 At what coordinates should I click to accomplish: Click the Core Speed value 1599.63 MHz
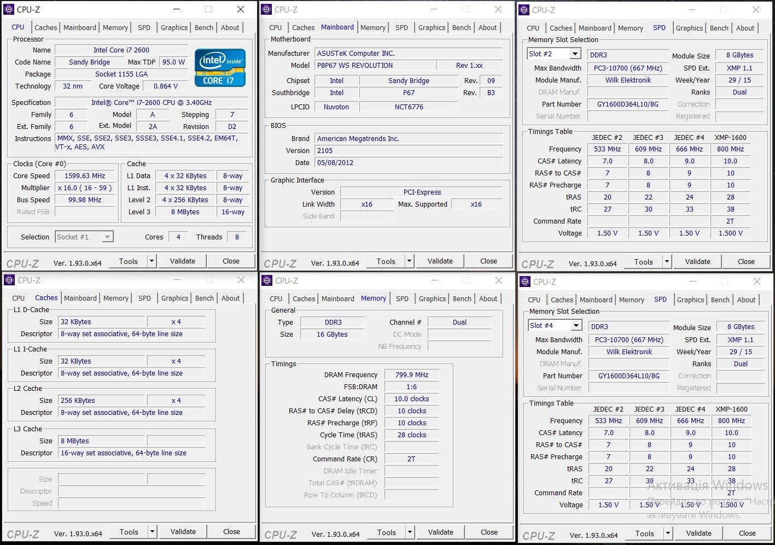[85, 176]
